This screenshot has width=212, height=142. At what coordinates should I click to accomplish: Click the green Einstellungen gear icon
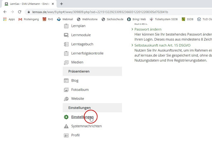click(x=66, y=117)
